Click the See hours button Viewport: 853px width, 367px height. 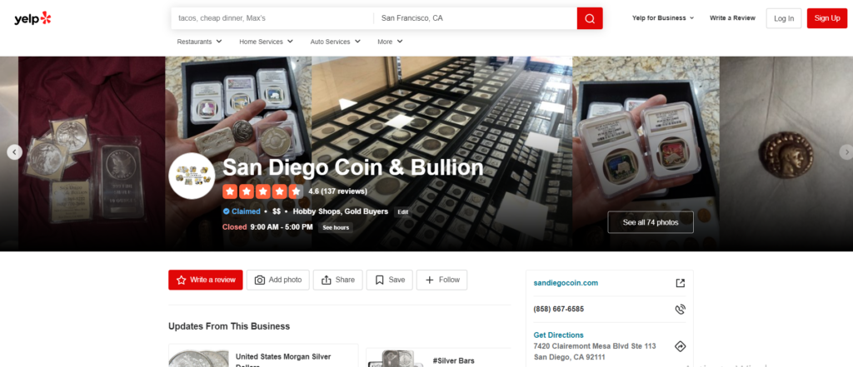(336, 228)
